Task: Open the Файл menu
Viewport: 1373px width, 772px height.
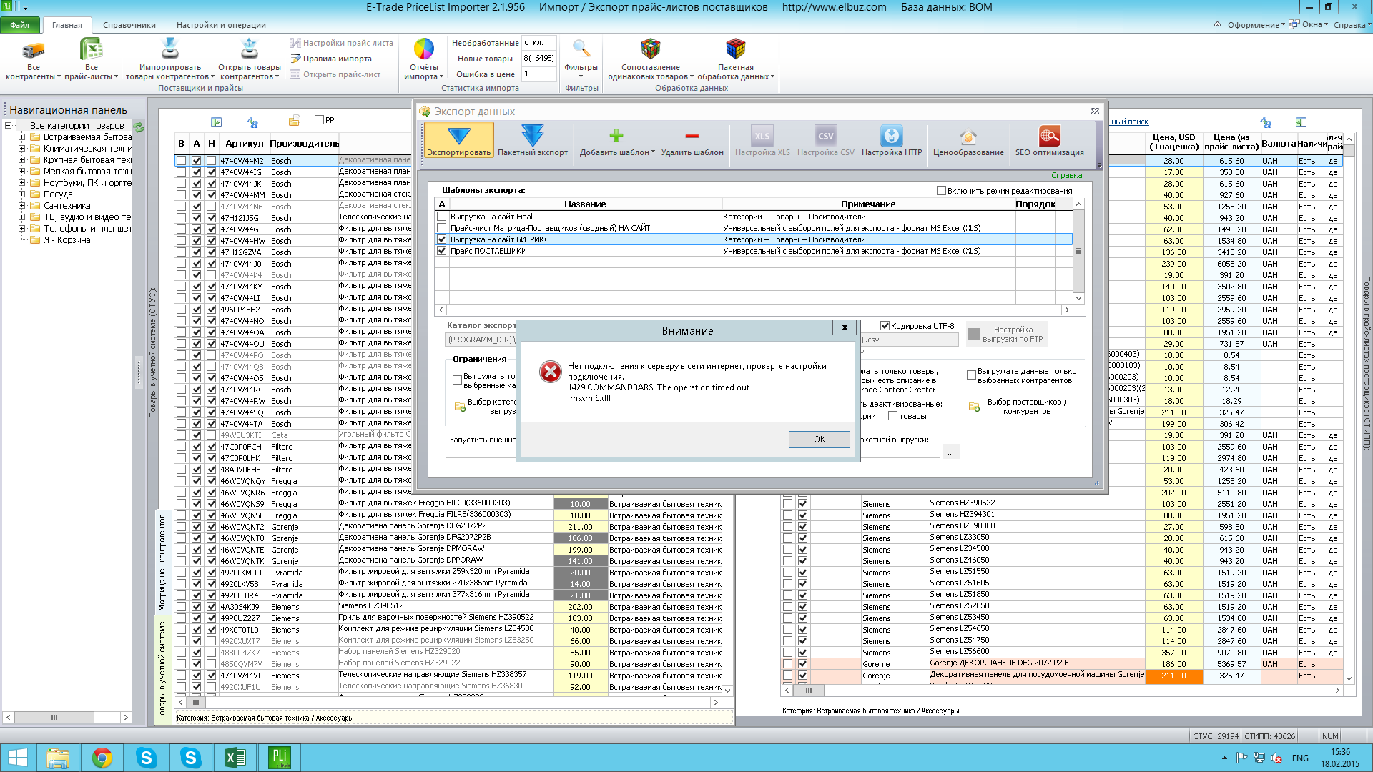Action: coord(20,25)
